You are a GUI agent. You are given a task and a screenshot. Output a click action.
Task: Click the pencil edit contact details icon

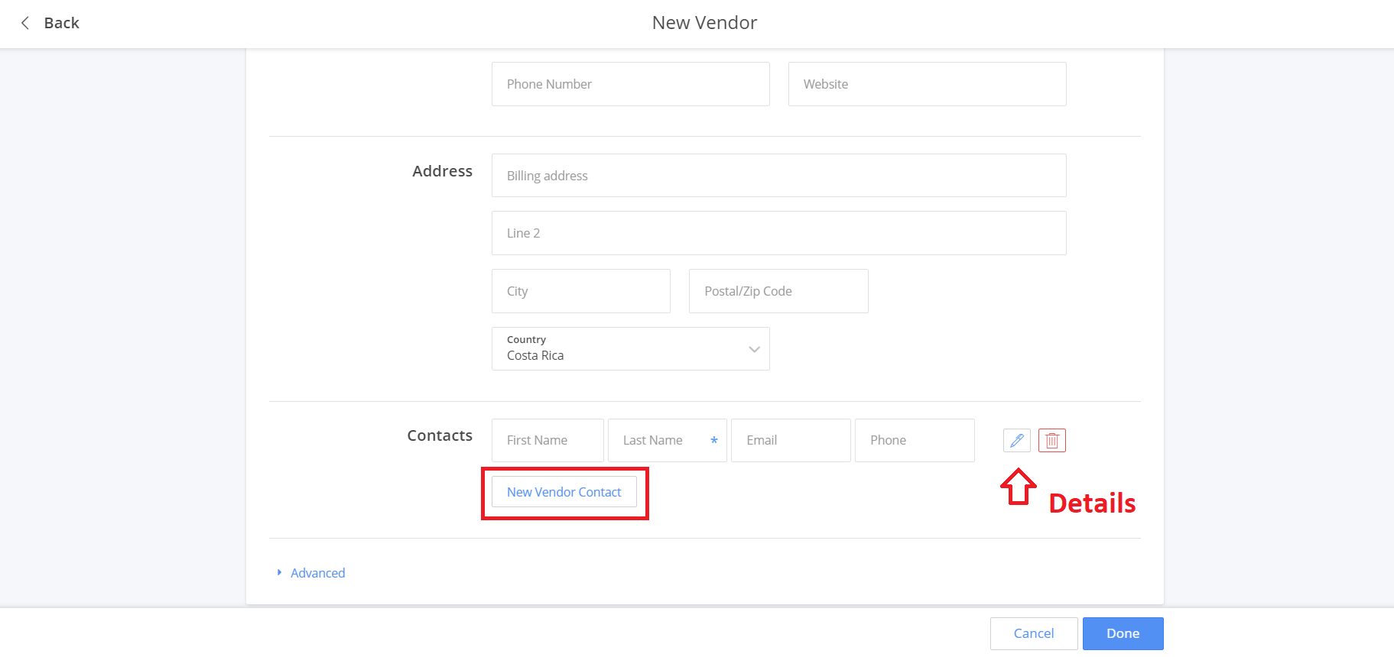(x=1017, y=440)
